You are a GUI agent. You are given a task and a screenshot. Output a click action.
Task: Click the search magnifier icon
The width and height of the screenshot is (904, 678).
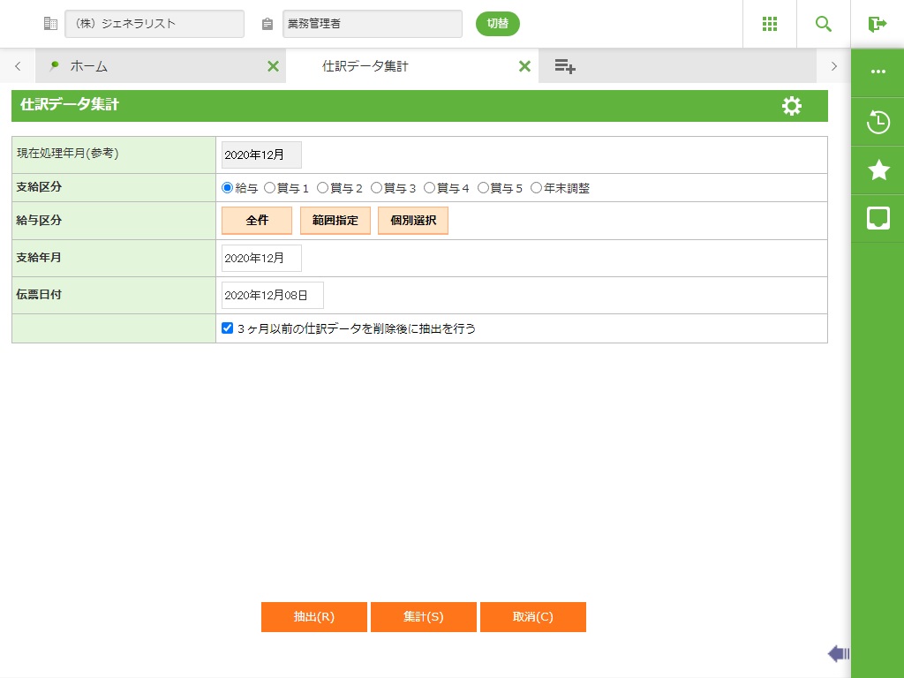(824, 24)
